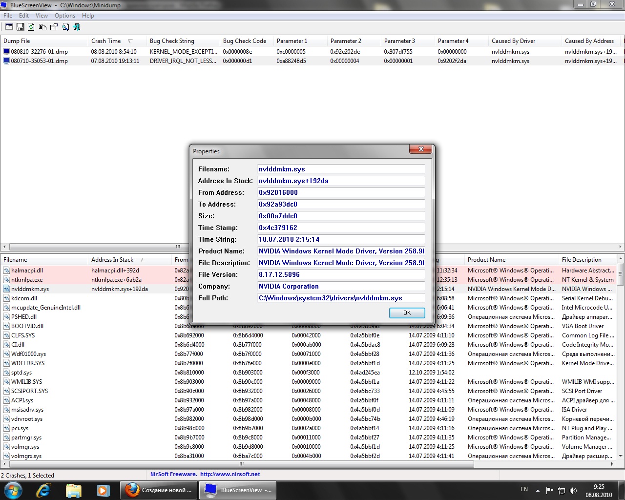This screenshot has width=625, height=500.
Task: Open Windows Media Player taskbar icon
Action: (103, 490)
